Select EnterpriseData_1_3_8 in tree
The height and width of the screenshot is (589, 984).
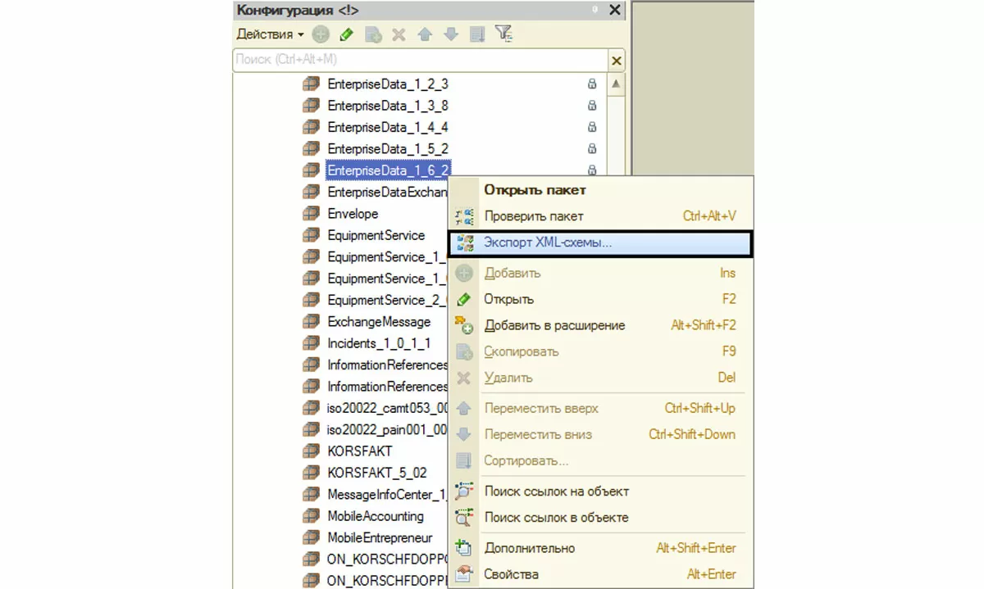pyautogui.click(x=388, y=106)
